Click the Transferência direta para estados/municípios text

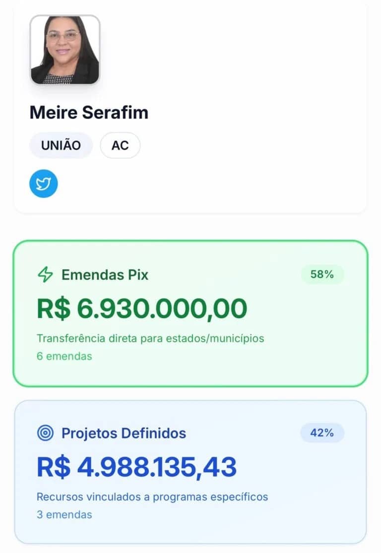point(150,338)
